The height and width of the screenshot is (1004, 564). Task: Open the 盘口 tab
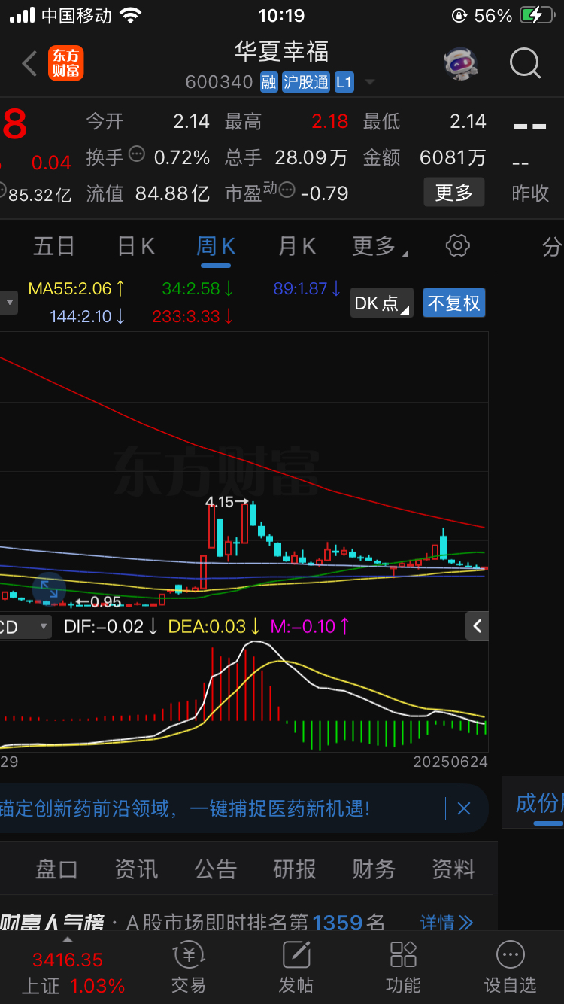coord(56,869)
